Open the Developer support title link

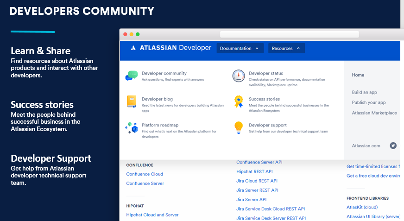pyautogui.click(x=268, y=125)
